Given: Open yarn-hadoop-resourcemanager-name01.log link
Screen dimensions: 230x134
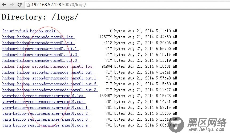Looking at the screenshot, I should pos(44,96).
